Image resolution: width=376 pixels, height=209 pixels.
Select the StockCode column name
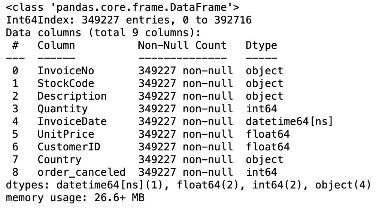66,83
